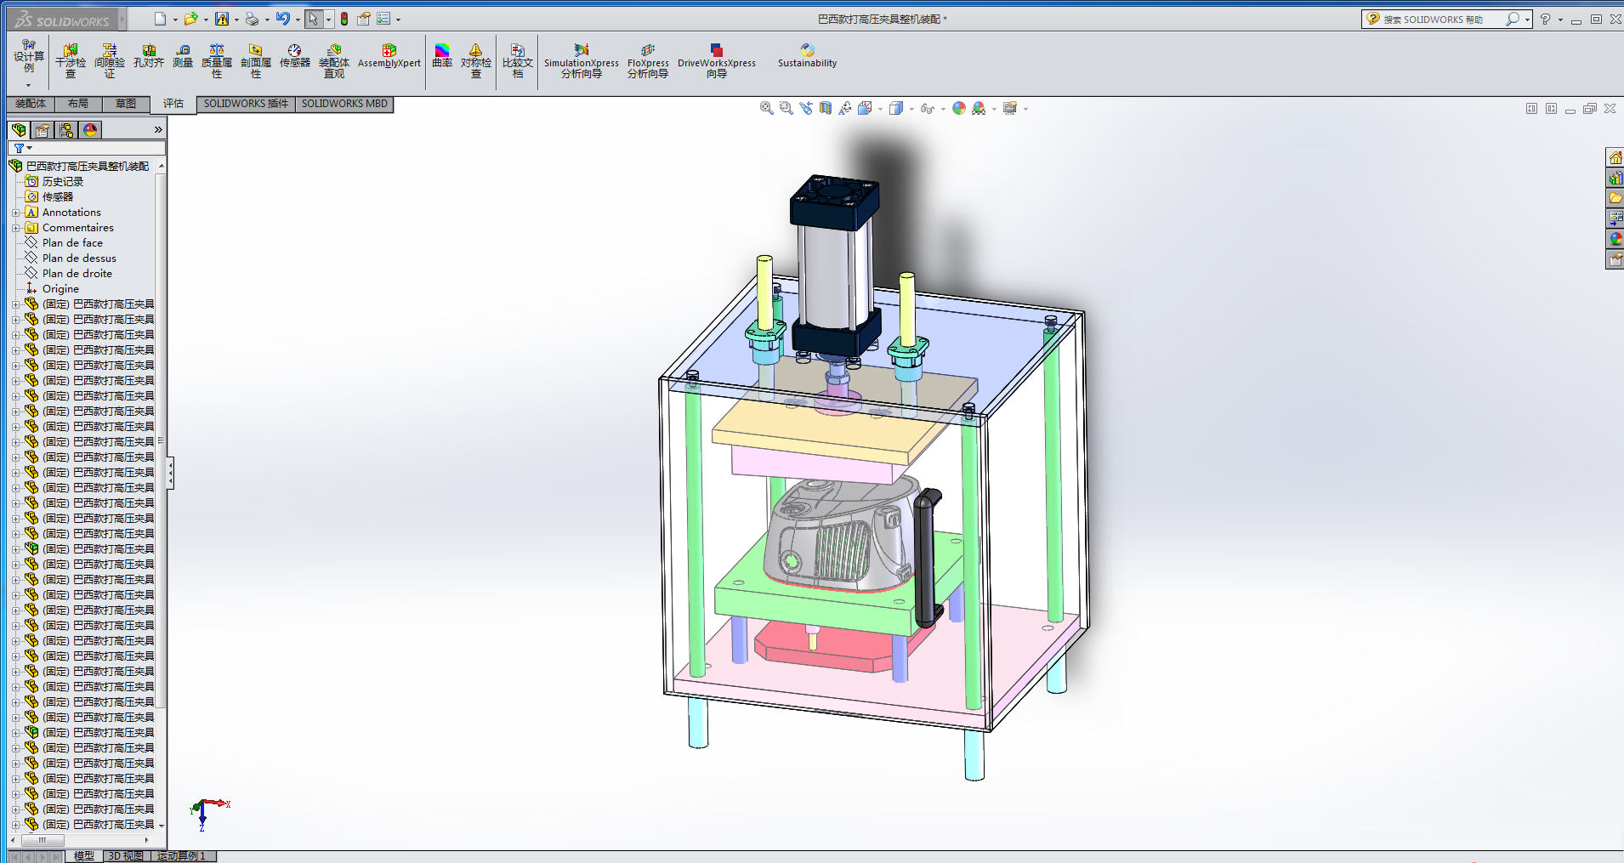Toggle the left panel collapse button

(170, 473)
